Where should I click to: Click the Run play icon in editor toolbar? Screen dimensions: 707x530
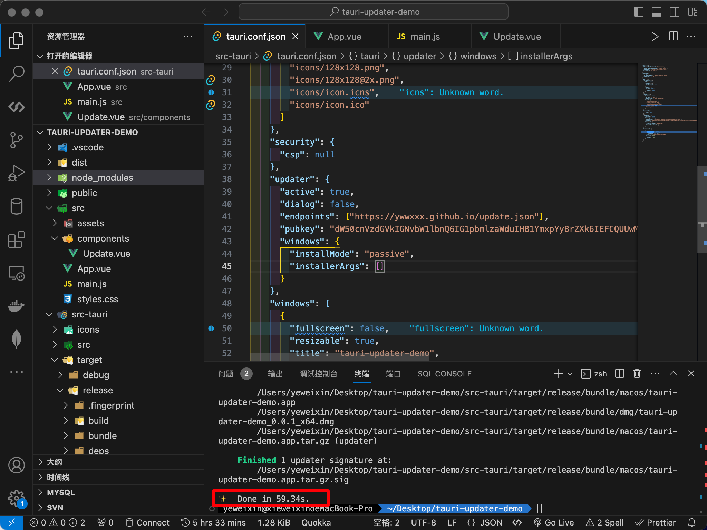tap(655, 36)
